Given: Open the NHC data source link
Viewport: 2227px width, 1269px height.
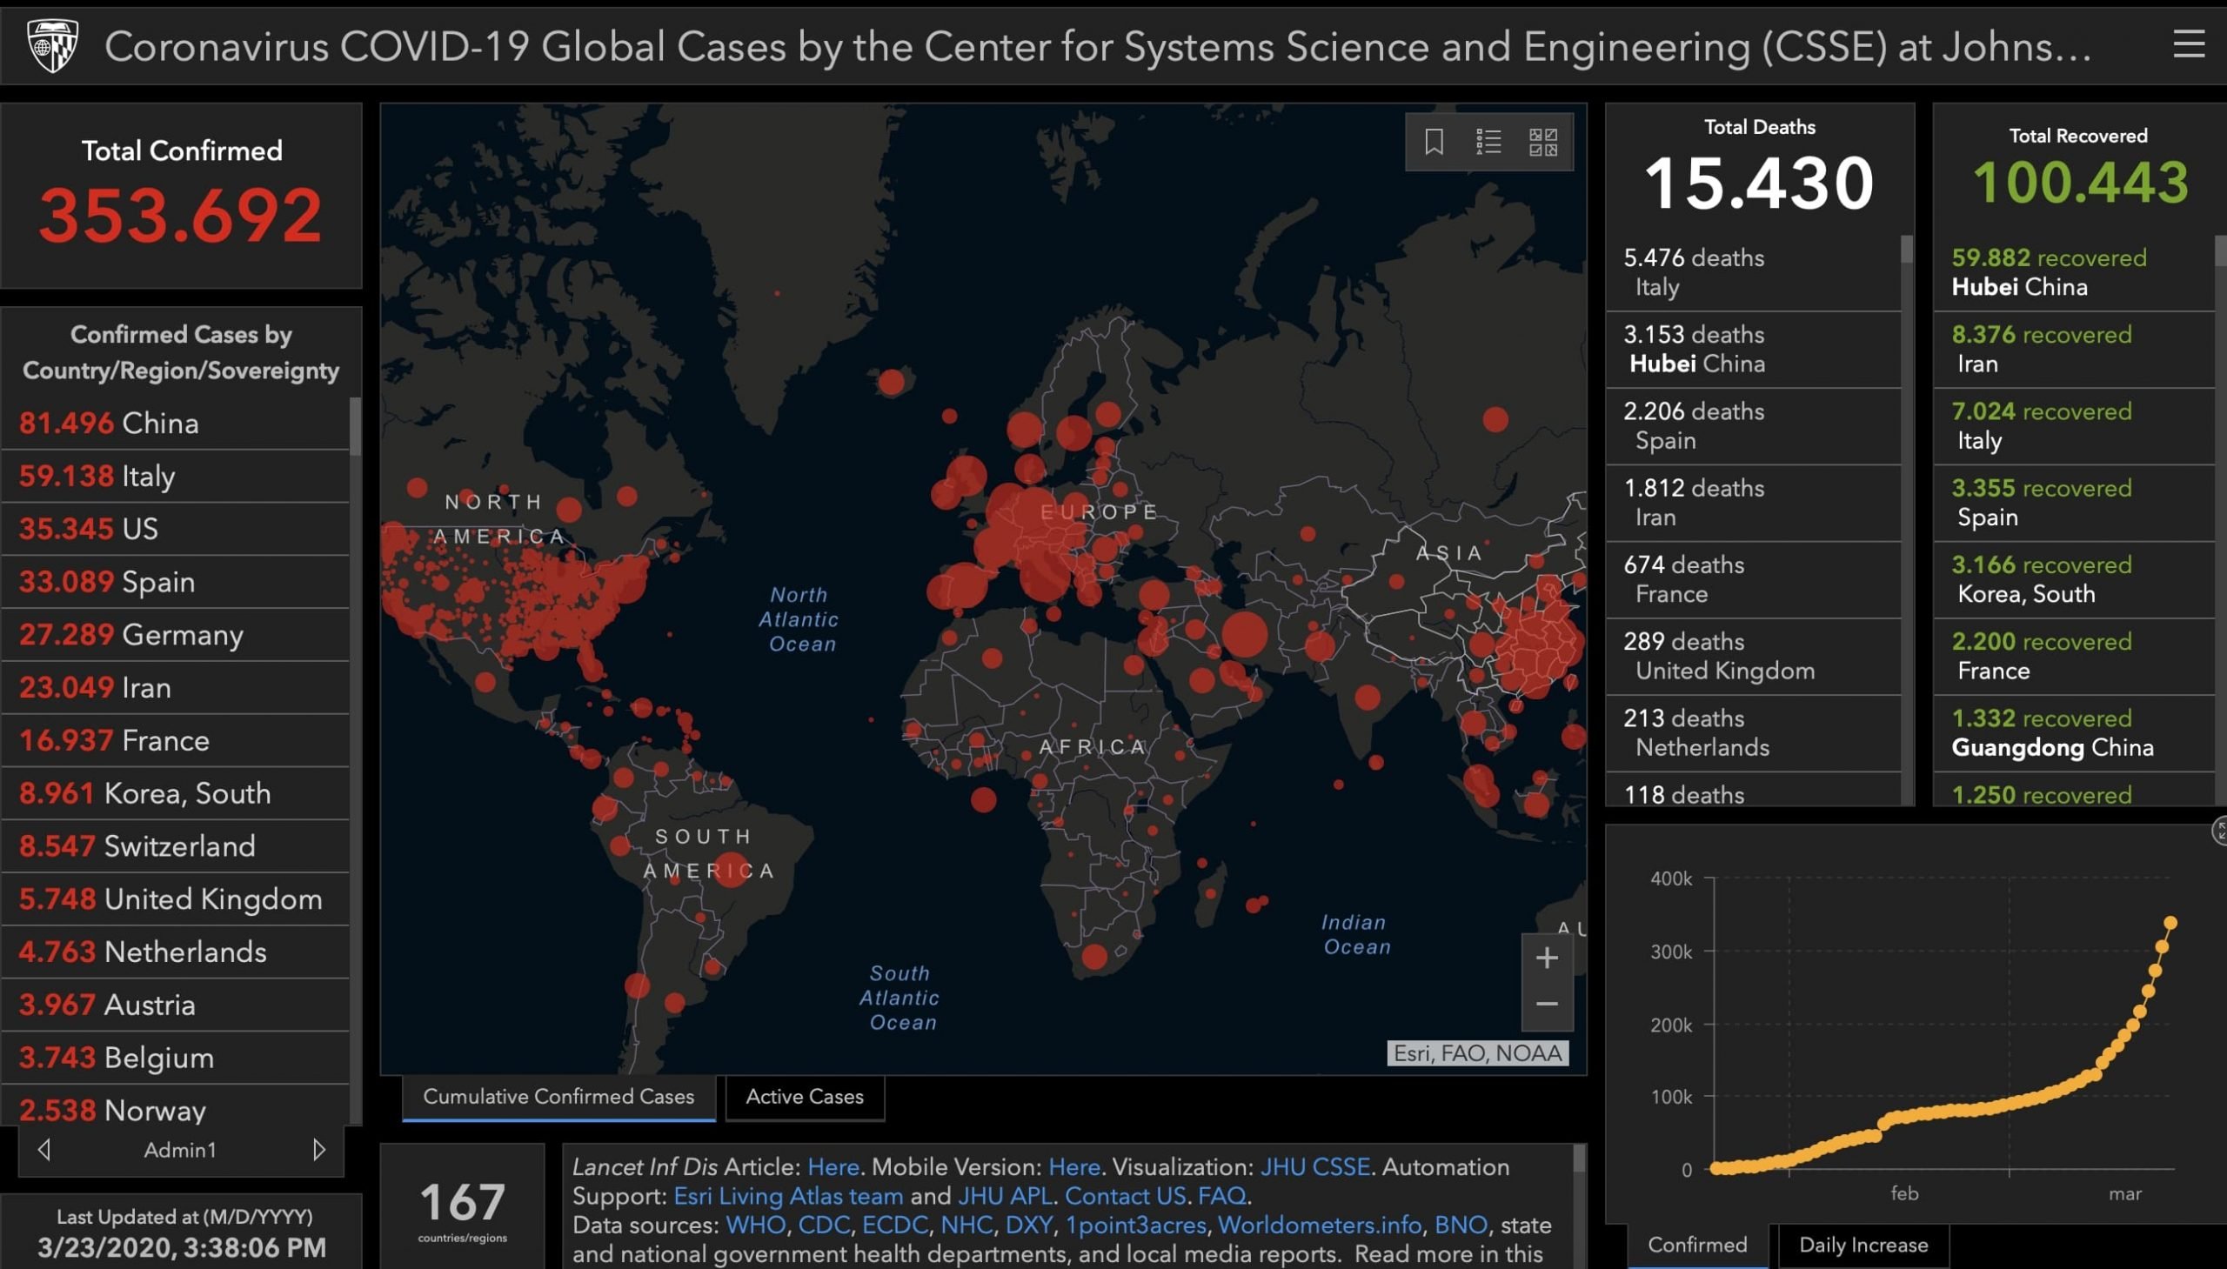Looking at the screenshot, I should [x=966, y=1225].
